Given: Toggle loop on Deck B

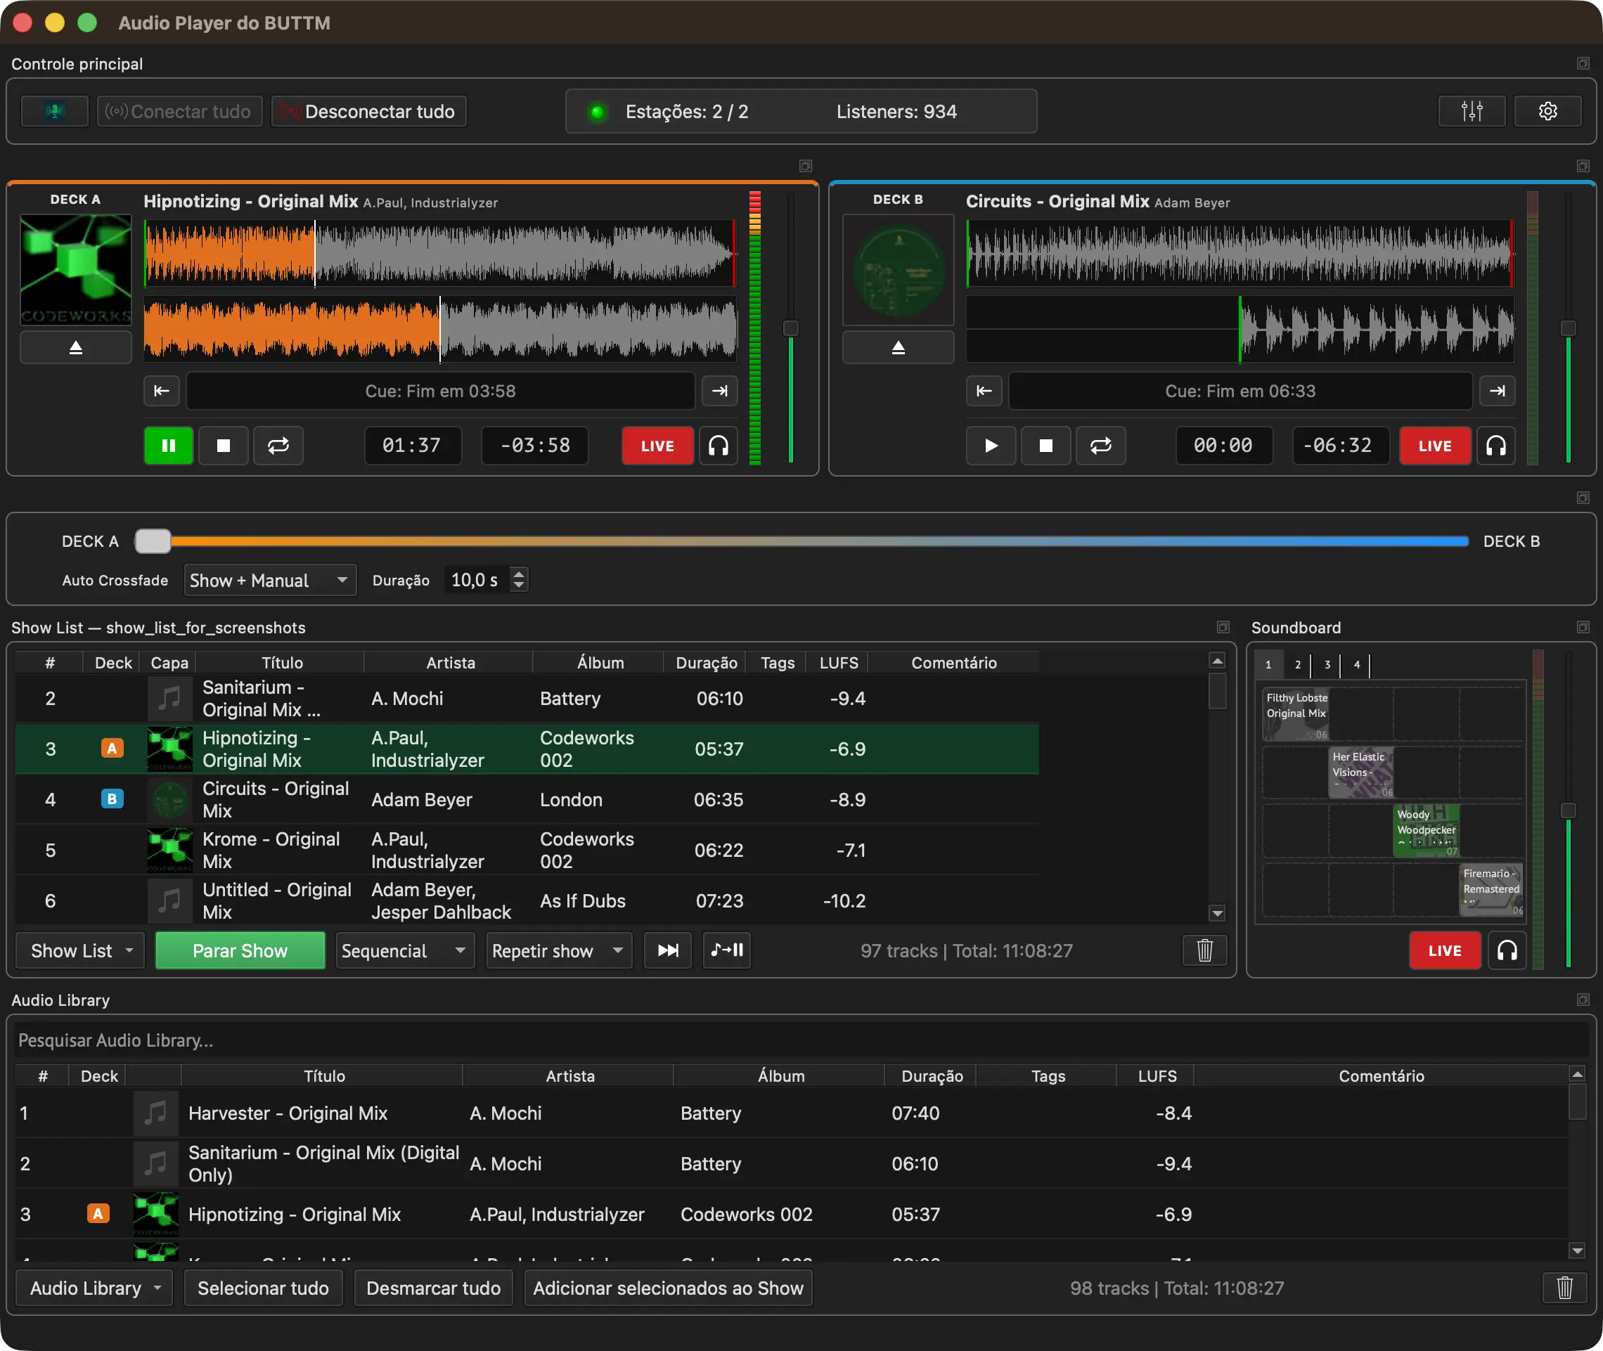Looking at the screenshot, I should (1100, 446).
